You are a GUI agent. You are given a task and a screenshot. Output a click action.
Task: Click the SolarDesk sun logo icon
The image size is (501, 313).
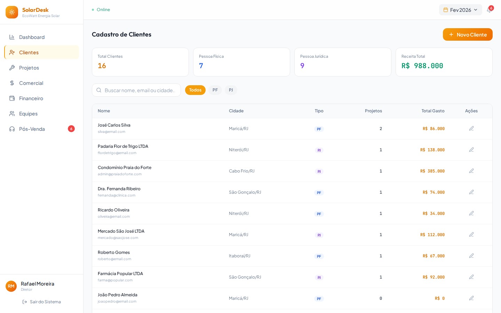pos(12,12)
